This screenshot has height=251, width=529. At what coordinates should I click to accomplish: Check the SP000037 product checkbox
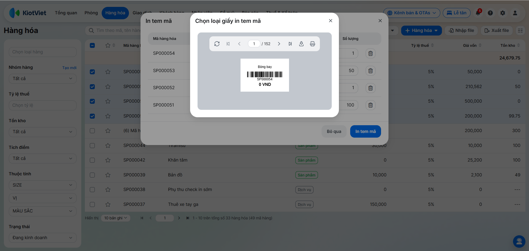(x=92, y=204)
